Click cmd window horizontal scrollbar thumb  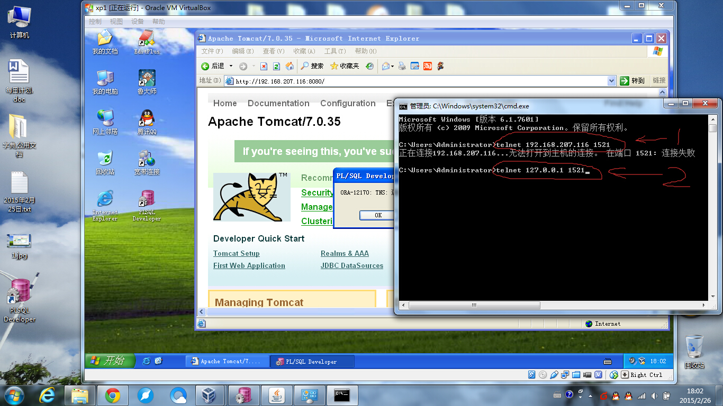point(474,306)
